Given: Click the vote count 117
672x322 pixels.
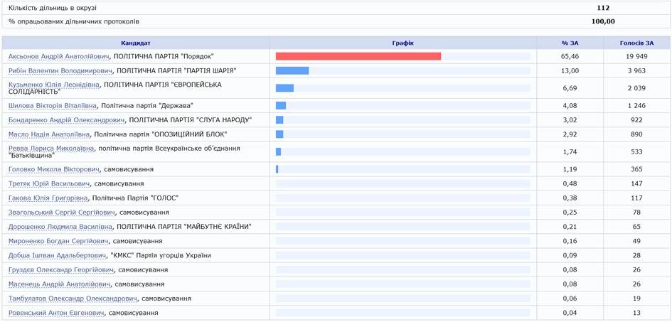Looking at the screenshot, I should coord(637,198).
